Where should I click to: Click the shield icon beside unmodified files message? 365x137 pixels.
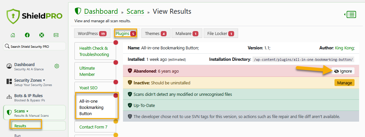(x=130, y=94)
